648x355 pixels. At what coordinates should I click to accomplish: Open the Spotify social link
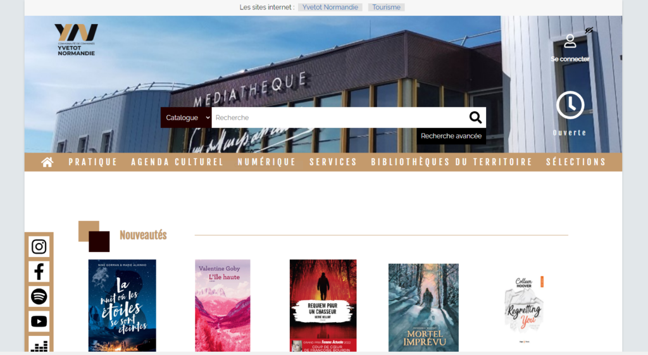point(39,296)
